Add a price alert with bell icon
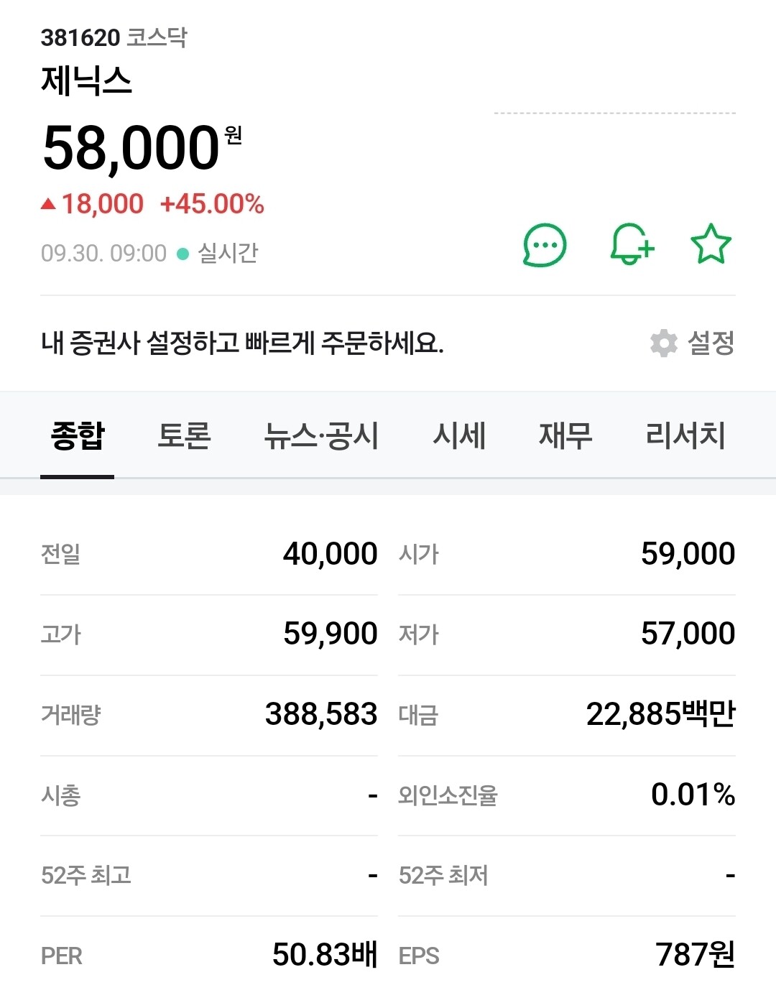 pyautogui.click(x=632, y=245)
